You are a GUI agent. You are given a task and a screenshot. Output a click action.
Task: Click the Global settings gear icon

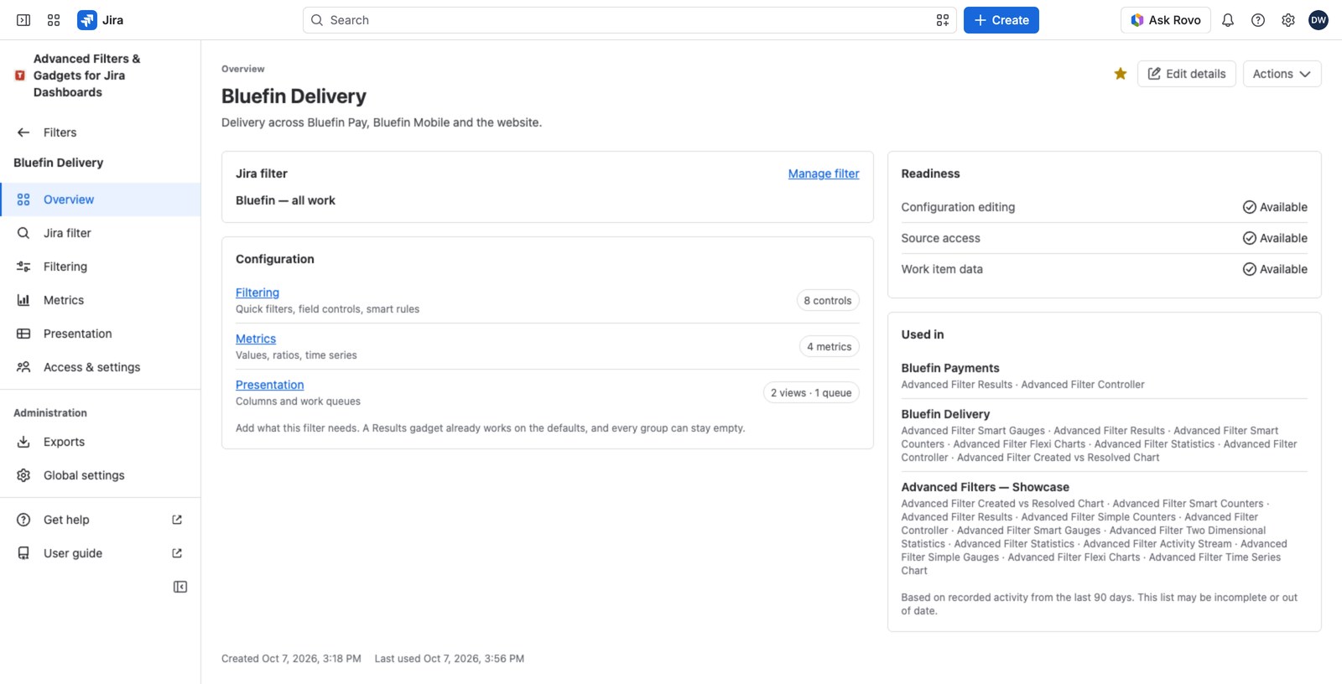click(23, 475)
